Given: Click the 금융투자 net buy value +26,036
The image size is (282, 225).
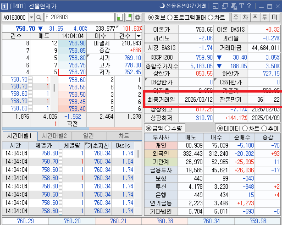Looking at the screenshot, I should tap(244, 170).
